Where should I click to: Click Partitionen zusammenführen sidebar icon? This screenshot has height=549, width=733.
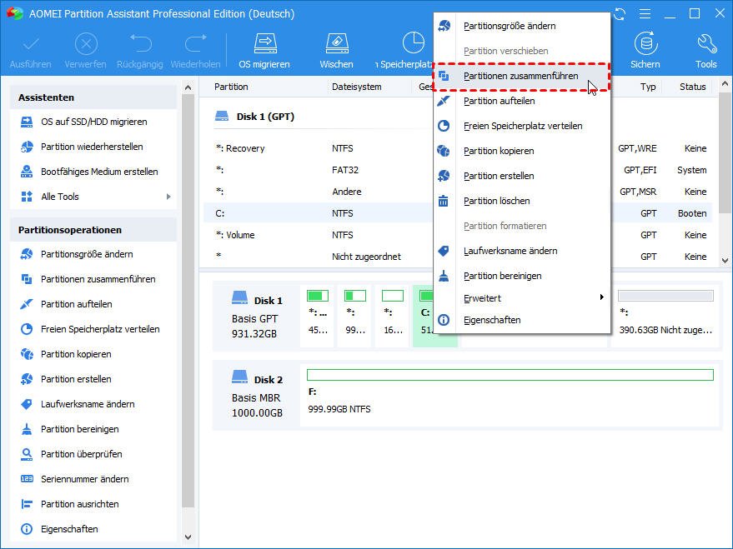[x=27, y=279]
